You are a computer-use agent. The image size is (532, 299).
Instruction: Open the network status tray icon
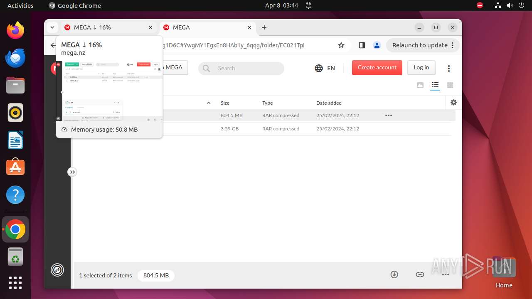pos(498,5)
